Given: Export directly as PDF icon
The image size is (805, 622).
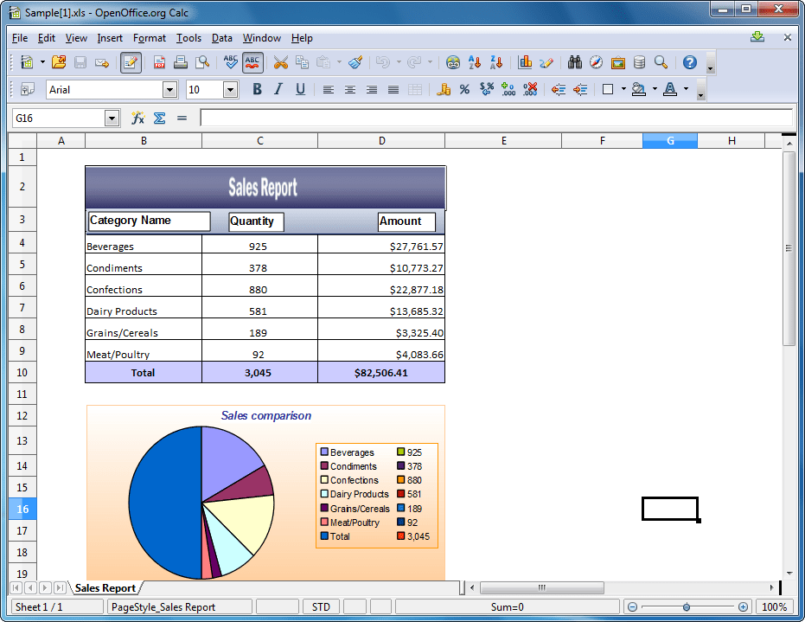Looking at the screenshot, I should 159,62.
